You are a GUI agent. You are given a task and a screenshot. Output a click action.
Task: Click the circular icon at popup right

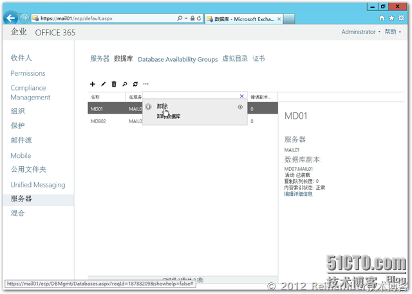coord(240,107)
